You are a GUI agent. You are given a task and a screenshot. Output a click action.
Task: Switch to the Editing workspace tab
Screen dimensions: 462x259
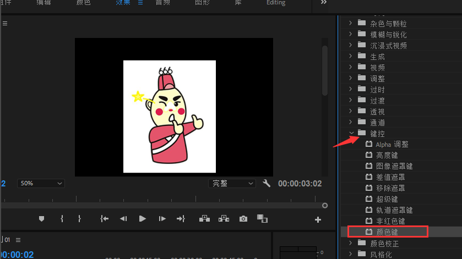point(276,3)
